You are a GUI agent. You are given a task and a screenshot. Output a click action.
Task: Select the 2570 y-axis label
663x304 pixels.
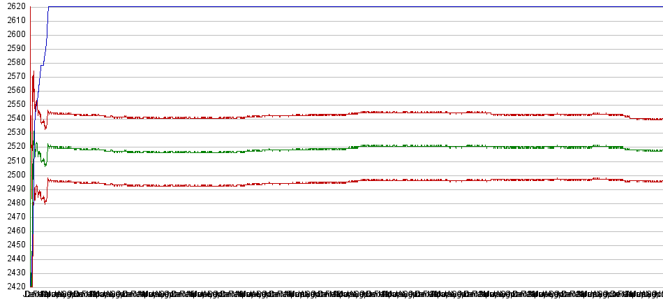[13, 76]
